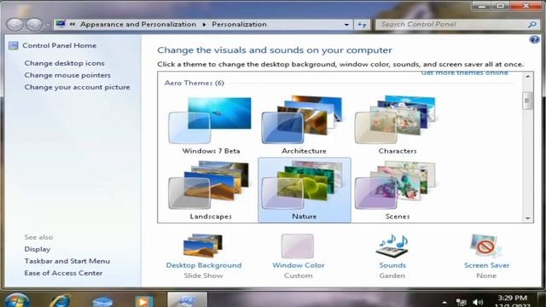Image resolution: width=546 pixels, height=307 pixels.
Task: Open the Desktop Background icon
Action: pyautogui.click(x=203, y=246)
